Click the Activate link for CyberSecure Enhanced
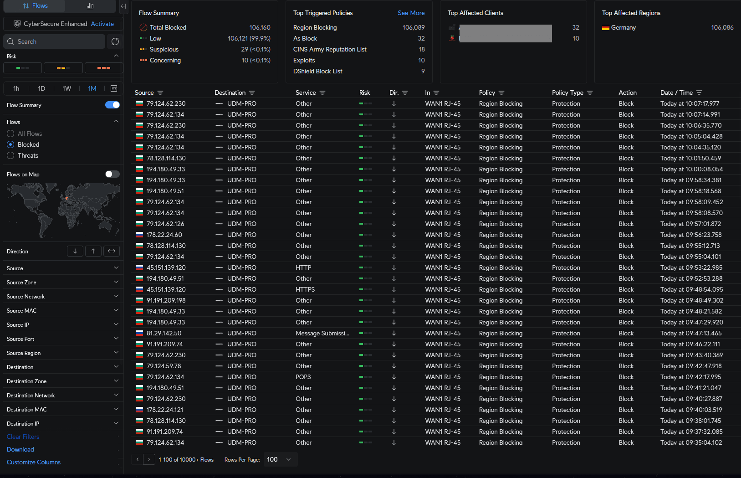The height and width of the screenshot is (478, 741). (x=102, y=24)
